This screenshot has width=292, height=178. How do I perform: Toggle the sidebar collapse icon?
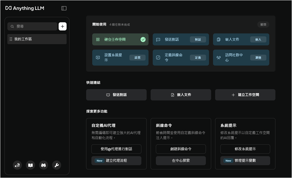click(64, 8)
